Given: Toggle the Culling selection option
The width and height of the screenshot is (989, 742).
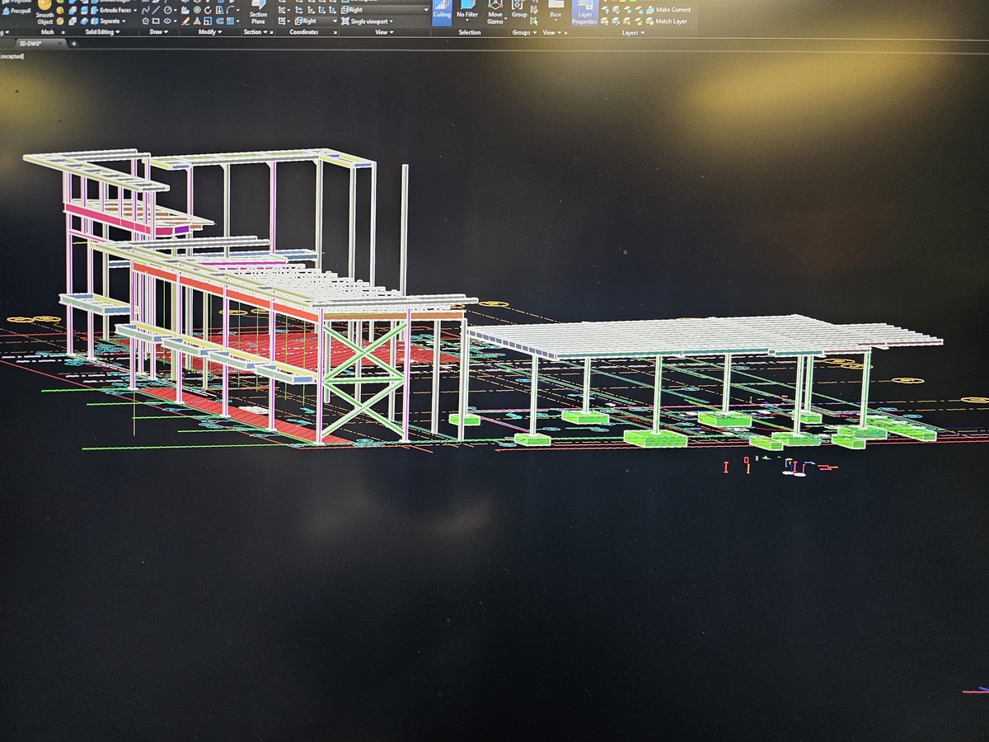Looking at the screenshot, I should pyautogui.click(x=442, y=13).
